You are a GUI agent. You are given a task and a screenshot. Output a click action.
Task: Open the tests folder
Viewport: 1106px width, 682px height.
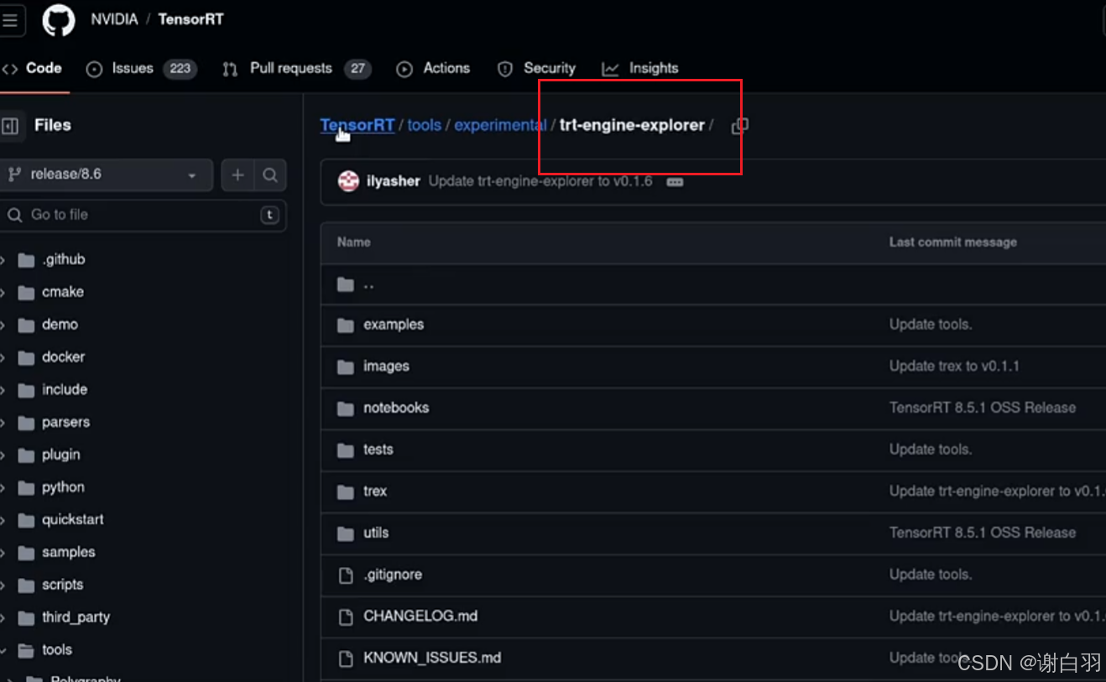click(x=378, y=450)
